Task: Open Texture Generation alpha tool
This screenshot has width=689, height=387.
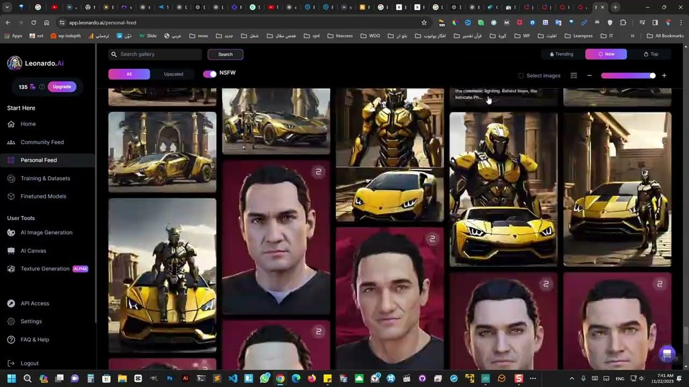Action: [x=48, y=269]
